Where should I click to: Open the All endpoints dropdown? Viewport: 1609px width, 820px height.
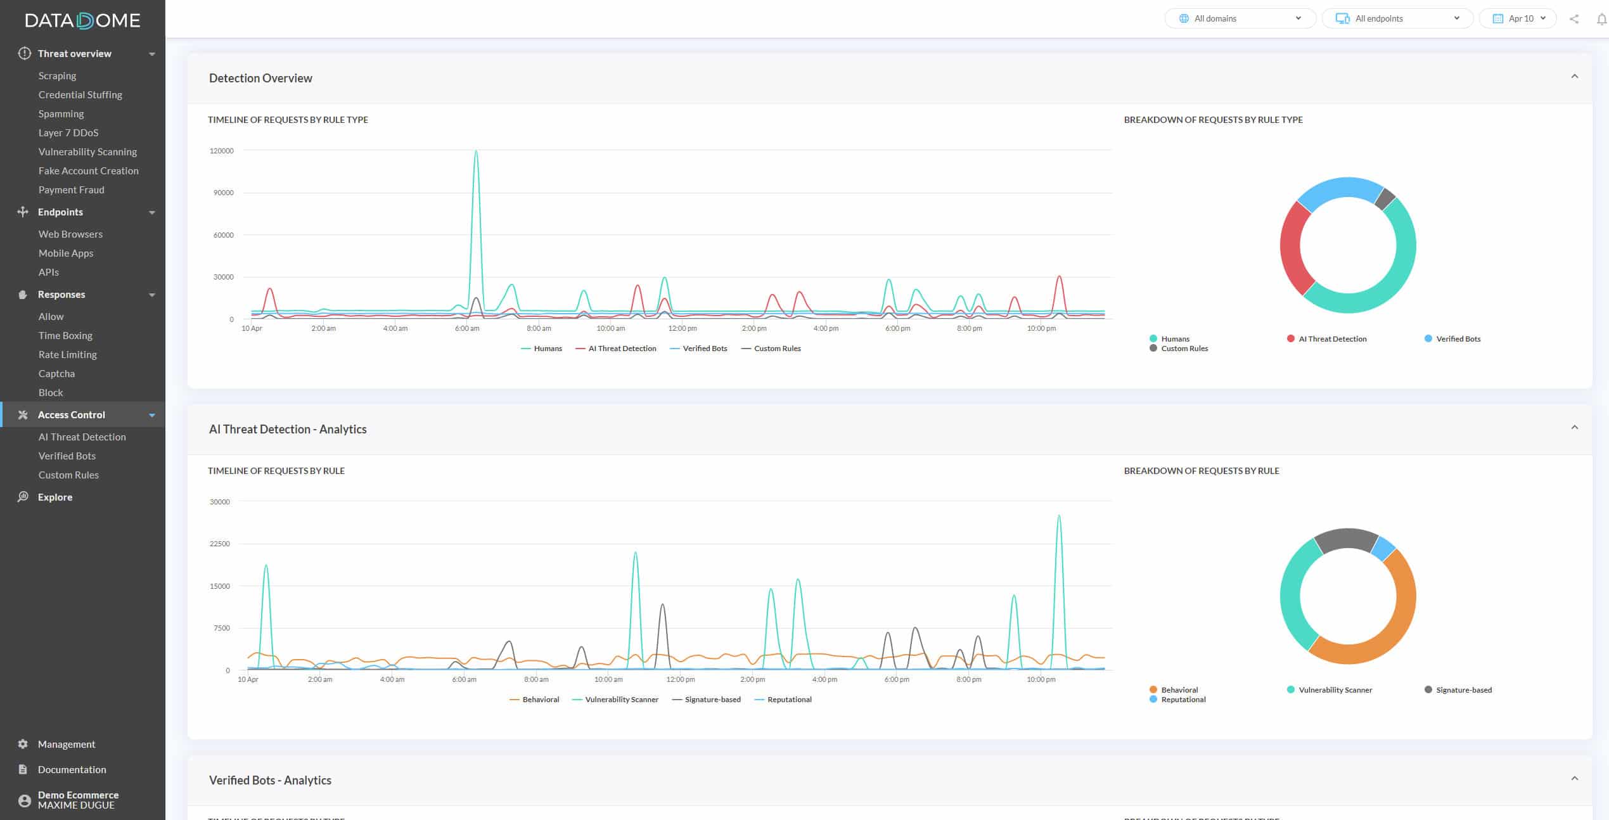[1397, 18]
